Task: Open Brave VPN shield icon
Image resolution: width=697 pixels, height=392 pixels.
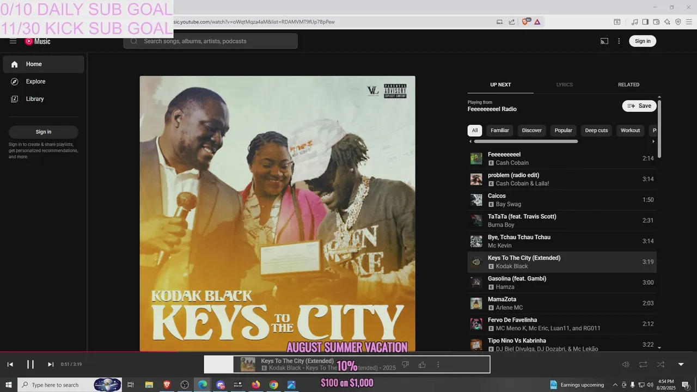Action: (678, 22)
